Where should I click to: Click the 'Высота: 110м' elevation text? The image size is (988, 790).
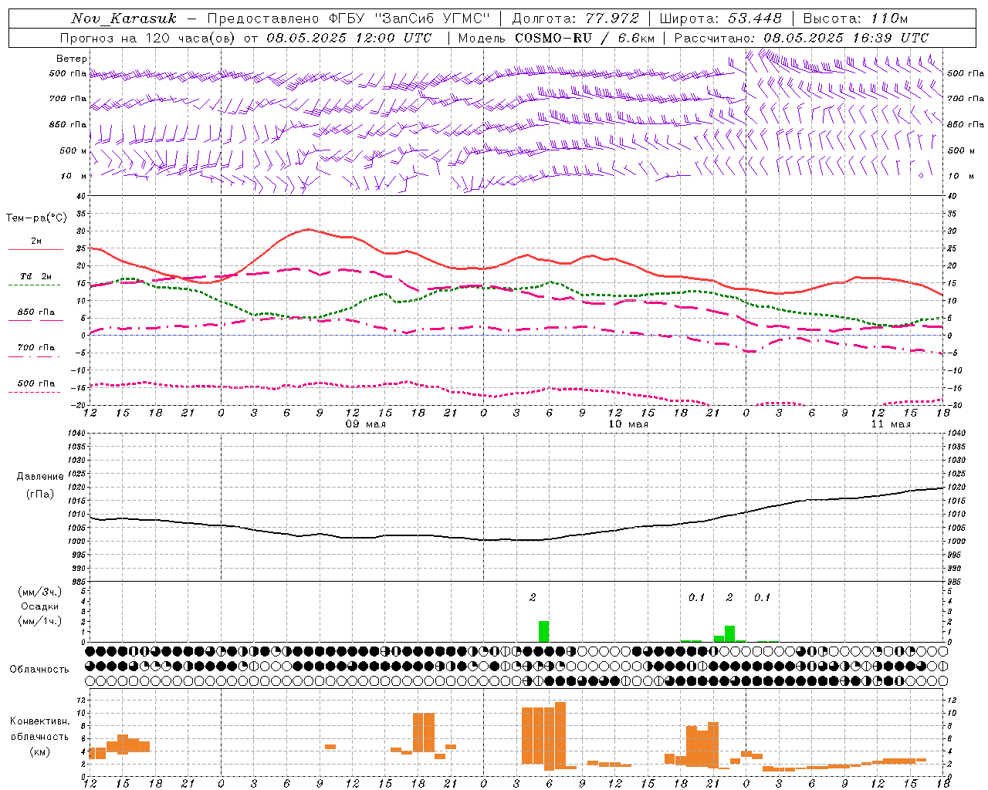coord(855,19)
